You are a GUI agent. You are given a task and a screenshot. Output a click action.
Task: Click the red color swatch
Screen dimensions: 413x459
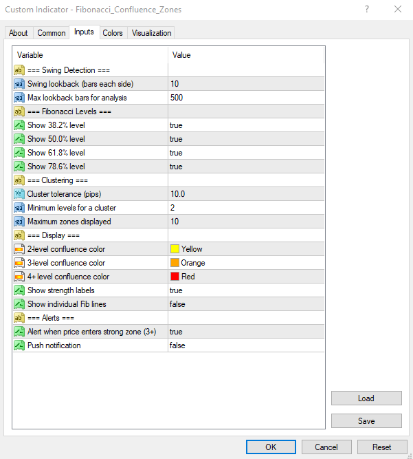pos(175,277)
